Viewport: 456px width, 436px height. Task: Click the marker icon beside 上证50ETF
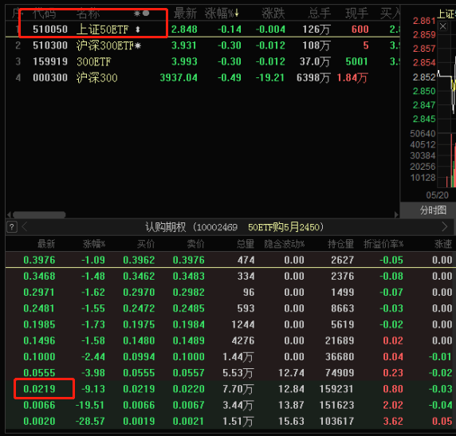pos(138,29)
